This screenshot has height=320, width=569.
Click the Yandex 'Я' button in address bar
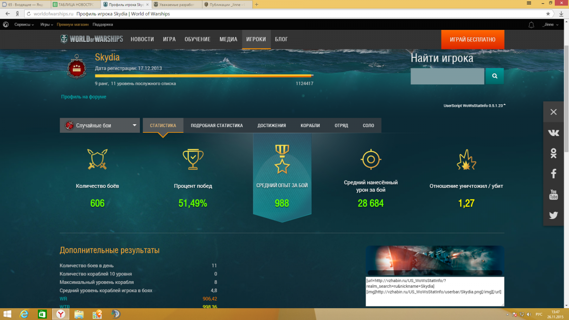[x=17, y=14]
